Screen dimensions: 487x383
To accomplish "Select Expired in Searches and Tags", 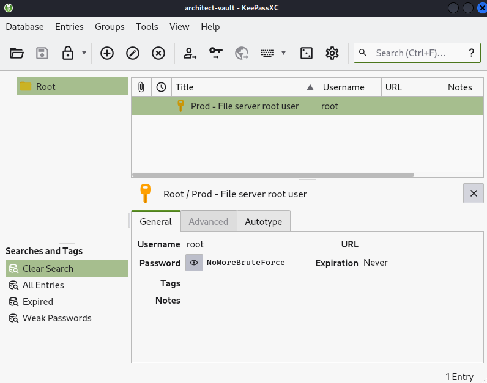I will tap(38, 302).
